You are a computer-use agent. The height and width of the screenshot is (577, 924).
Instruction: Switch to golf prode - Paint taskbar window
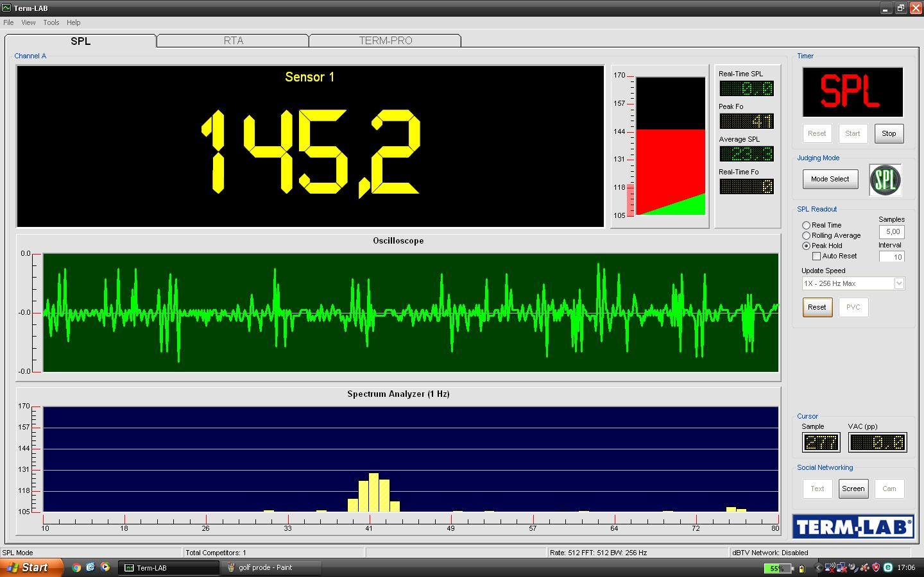coord(271,567)
